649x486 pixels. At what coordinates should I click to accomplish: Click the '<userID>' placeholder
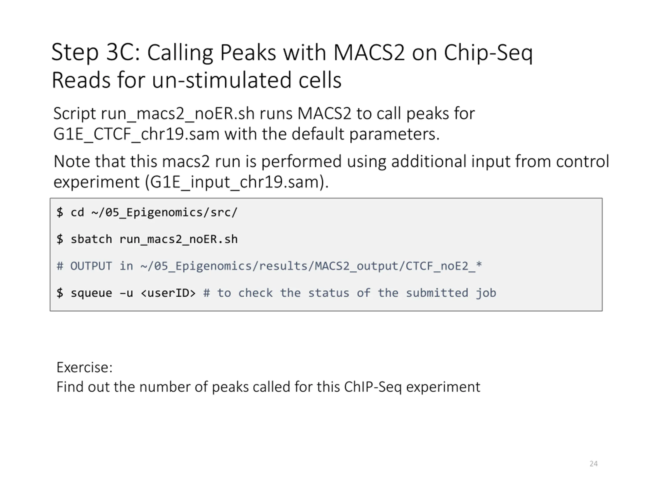[168, 293]
